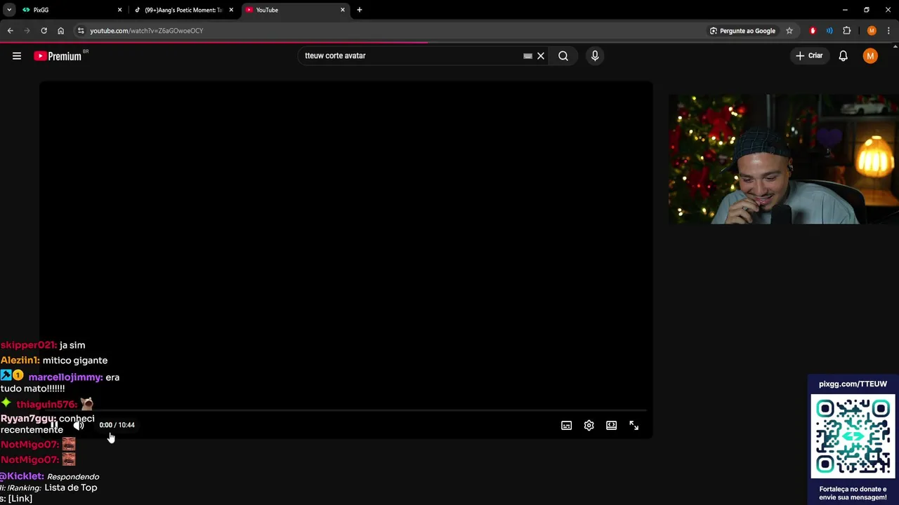Open YouTube notifications bell

point(844,56)
